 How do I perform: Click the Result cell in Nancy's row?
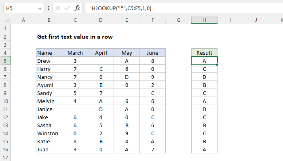tap(204, 77)
